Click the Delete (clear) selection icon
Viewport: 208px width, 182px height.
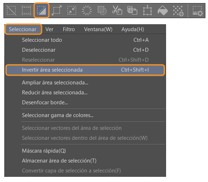tap(87, 10)
